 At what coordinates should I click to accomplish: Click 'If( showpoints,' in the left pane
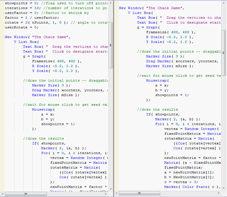point(49,143)
